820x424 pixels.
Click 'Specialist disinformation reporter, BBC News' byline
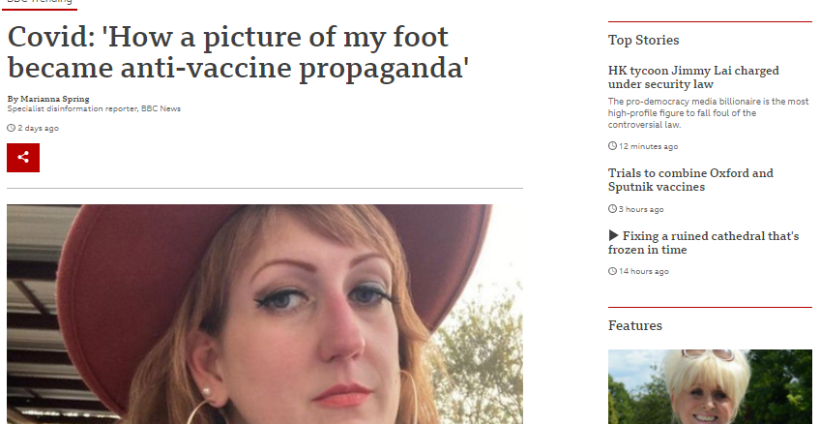(94, 108)
